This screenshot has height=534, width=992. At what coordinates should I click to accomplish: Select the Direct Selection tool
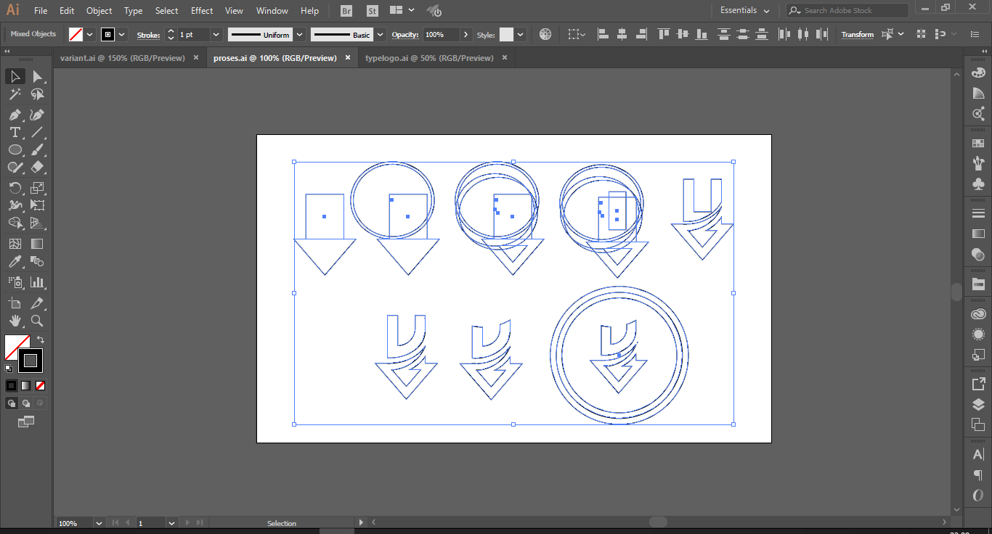tap(38, 77)
